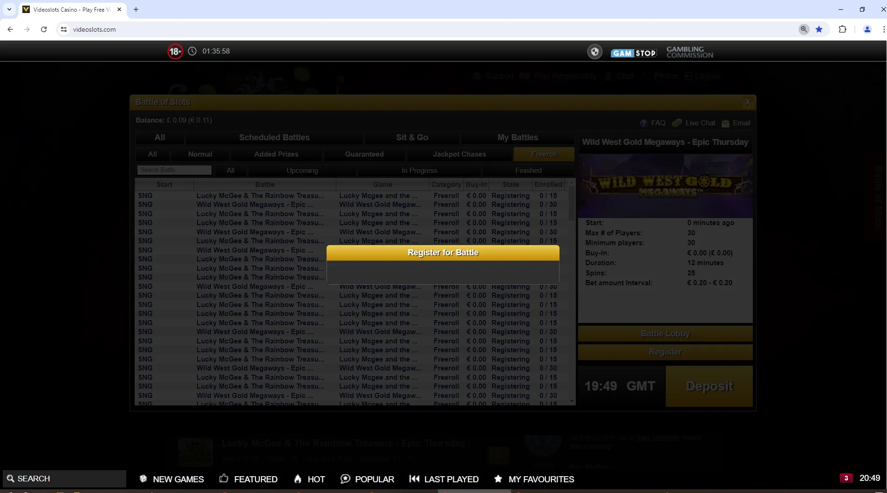The width and height of the screenshot is (887, 493).
Task: Show In Progress battles
Action: 419,171
